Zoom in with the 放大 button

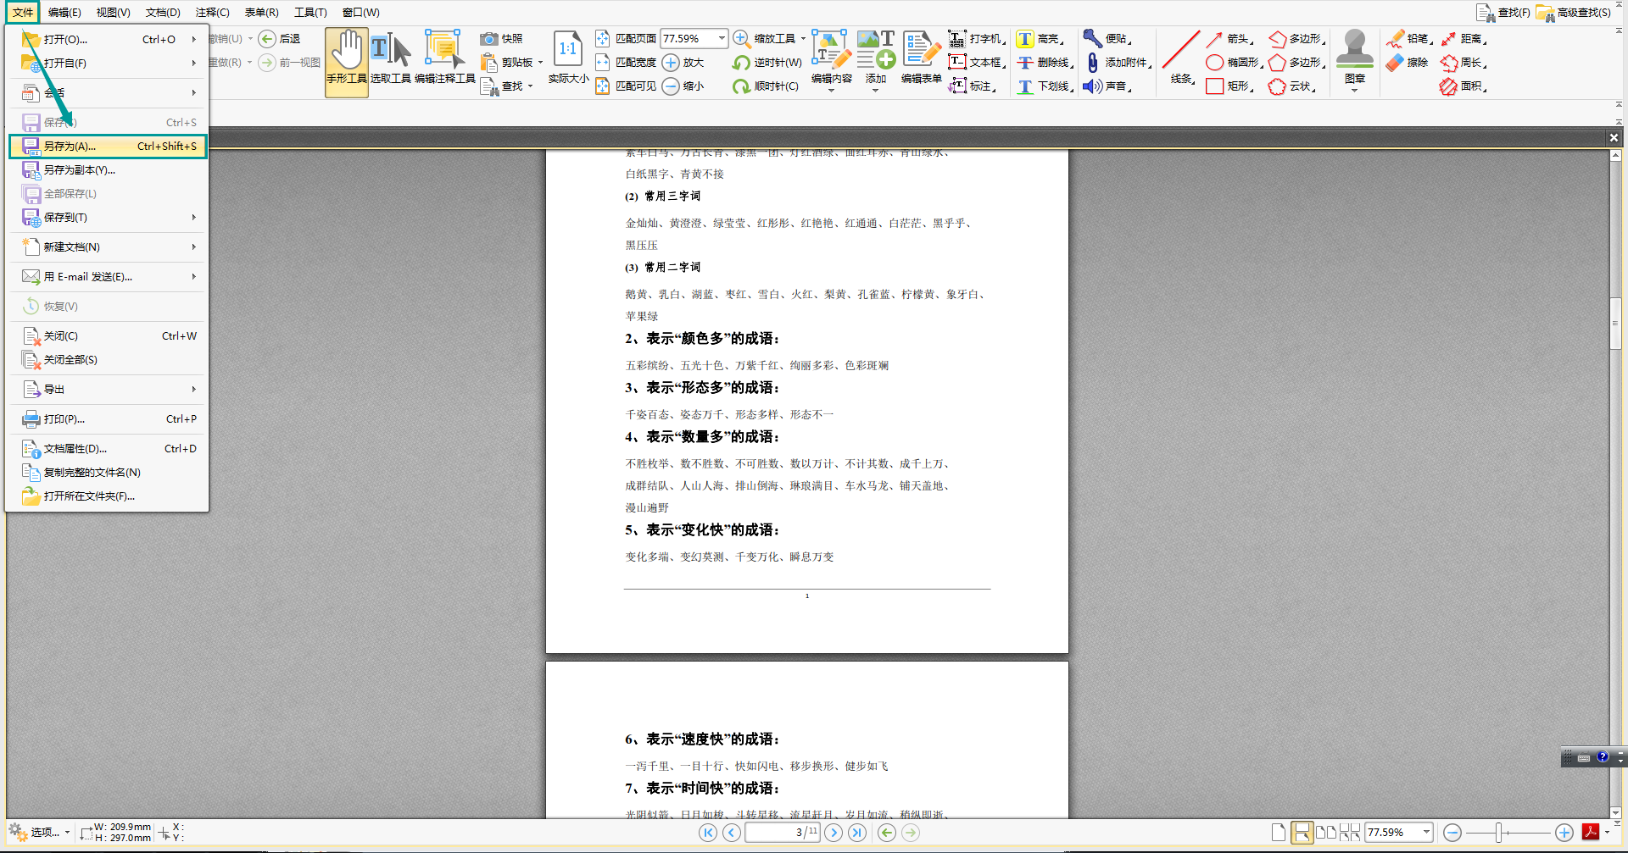coord(683,63)
